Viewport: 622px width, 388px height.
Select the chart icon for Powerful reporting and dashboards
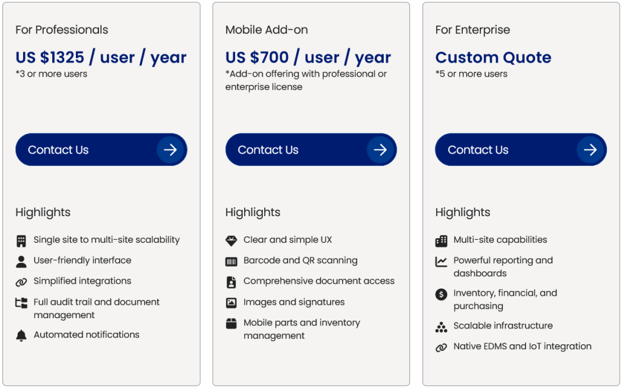[x=442, y=260]
